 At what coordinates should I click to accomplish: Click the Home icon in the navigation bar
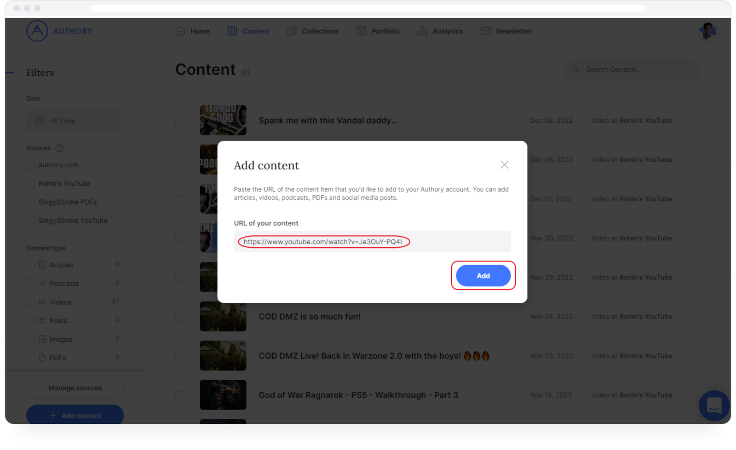pyautogui.click(x=180, y=31)
